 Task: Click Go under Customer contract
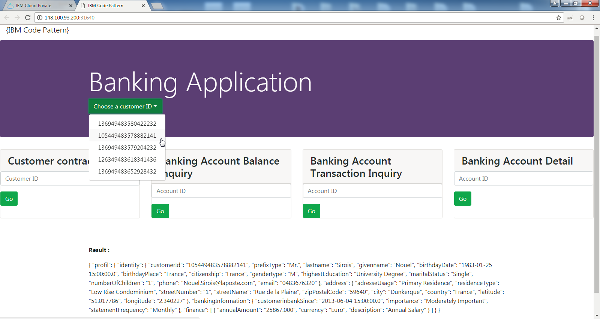coord(9,199)
